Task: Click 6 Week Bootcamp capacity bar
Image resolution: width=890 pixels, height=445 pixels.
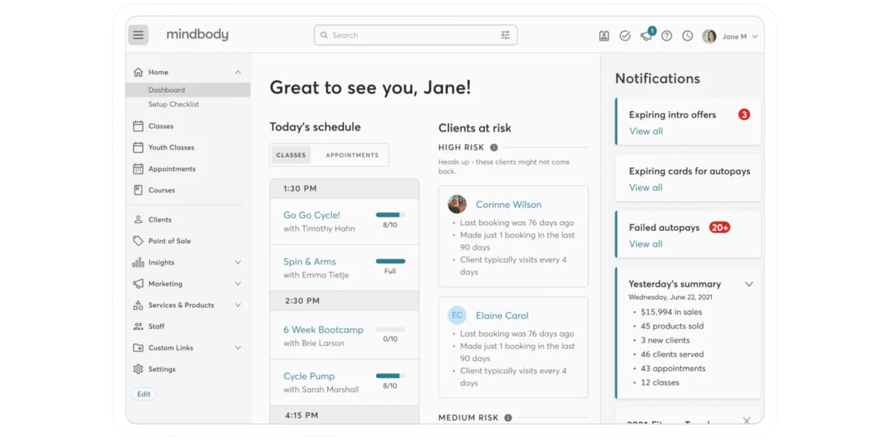Action: click(390, 329)
